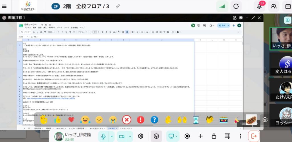Open the calendar icon in top bar
The width and height of the screenshot is (292, 142).
(288, 7)
